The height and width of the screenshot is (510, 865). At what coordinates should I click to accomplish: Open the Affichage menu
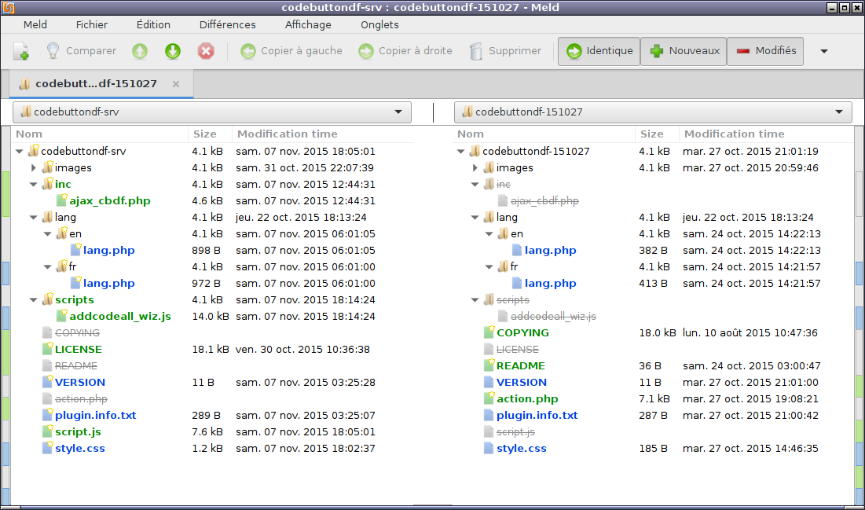coord(308,24)
